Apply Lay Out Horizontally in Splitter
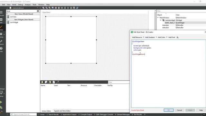 (x=62, y=8)
